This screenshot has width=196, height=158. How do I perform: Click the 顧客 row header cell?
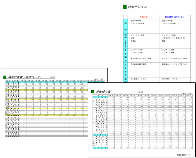coord(125,26)
